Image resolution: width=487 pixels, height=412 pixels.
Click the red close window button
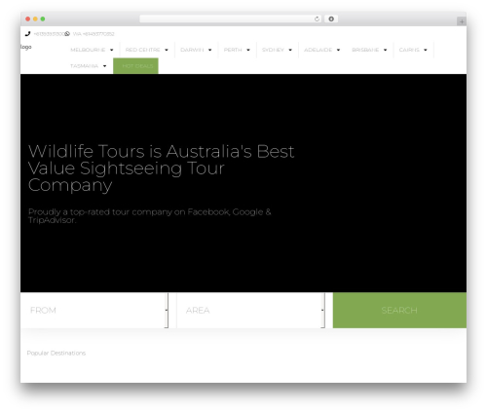tap(28, 19)
